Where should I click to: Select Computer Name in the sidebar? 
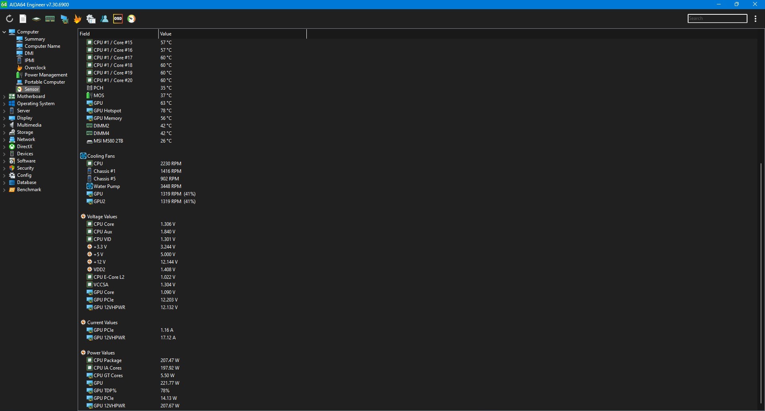[x=39, y=46]
